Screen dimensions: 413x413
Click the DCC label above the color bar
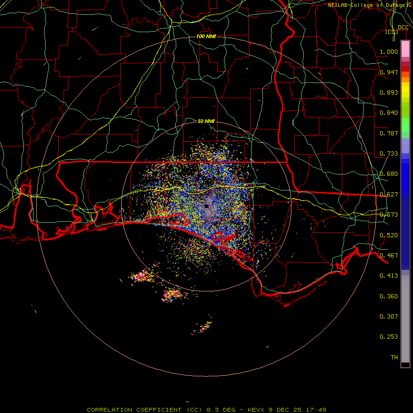403,28
